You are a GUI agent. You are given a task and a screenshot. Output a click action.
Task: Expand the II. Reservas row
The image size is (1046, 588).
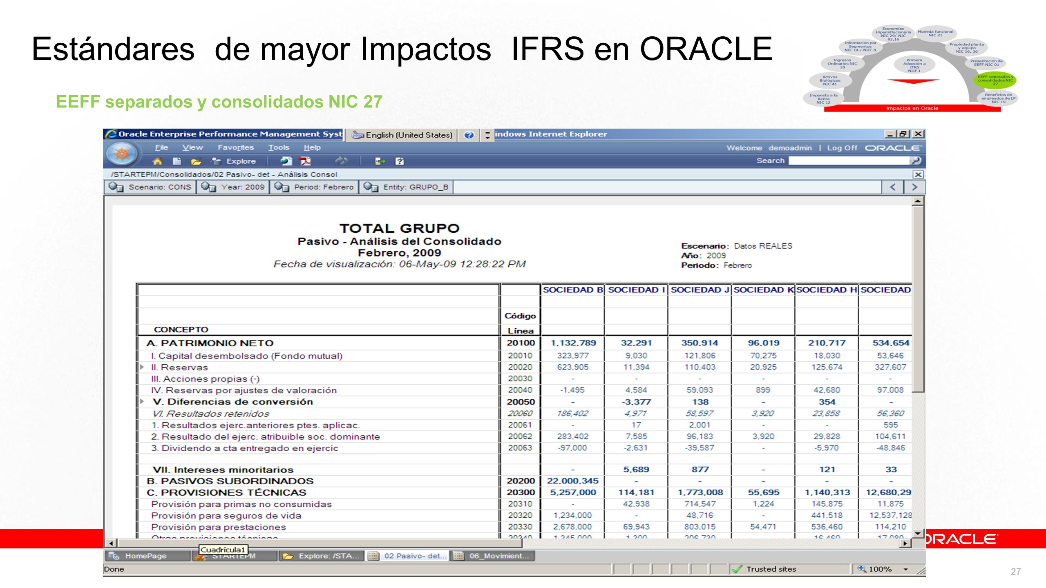coord(142,367)
